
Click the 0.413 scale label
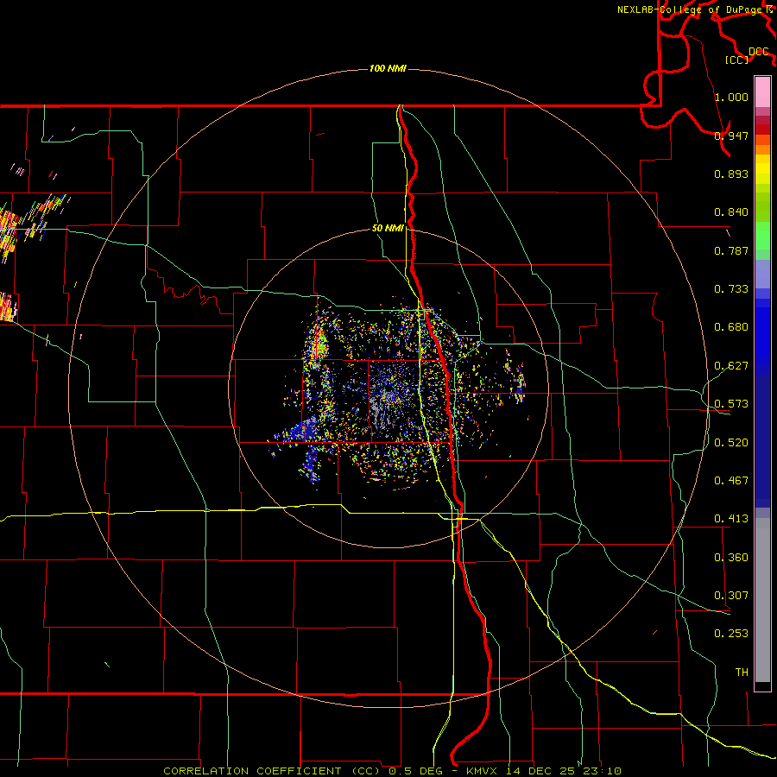731,519
